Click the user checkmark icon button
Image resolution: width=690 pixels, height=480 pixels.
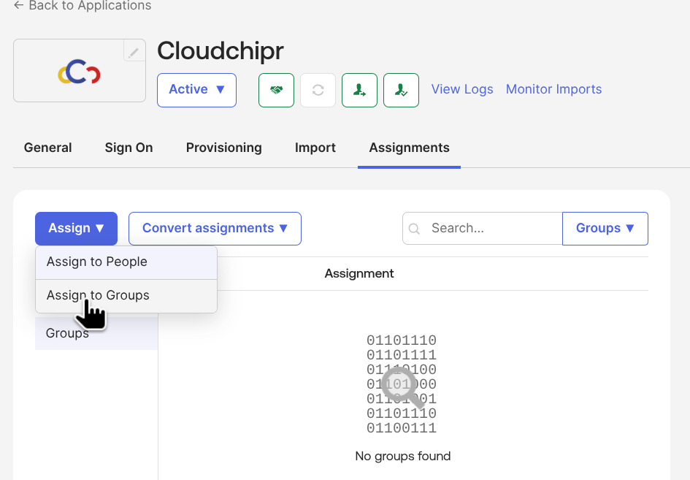click(x=402, y=91)
